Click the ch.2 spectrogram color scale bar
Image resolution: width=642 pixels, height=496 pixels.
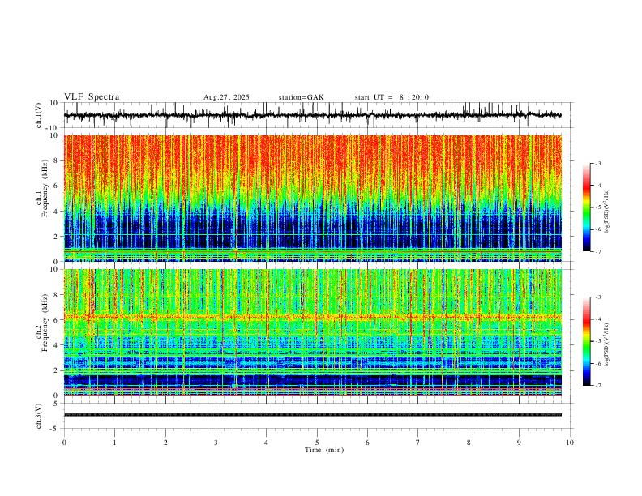click(x=586, y=341)
